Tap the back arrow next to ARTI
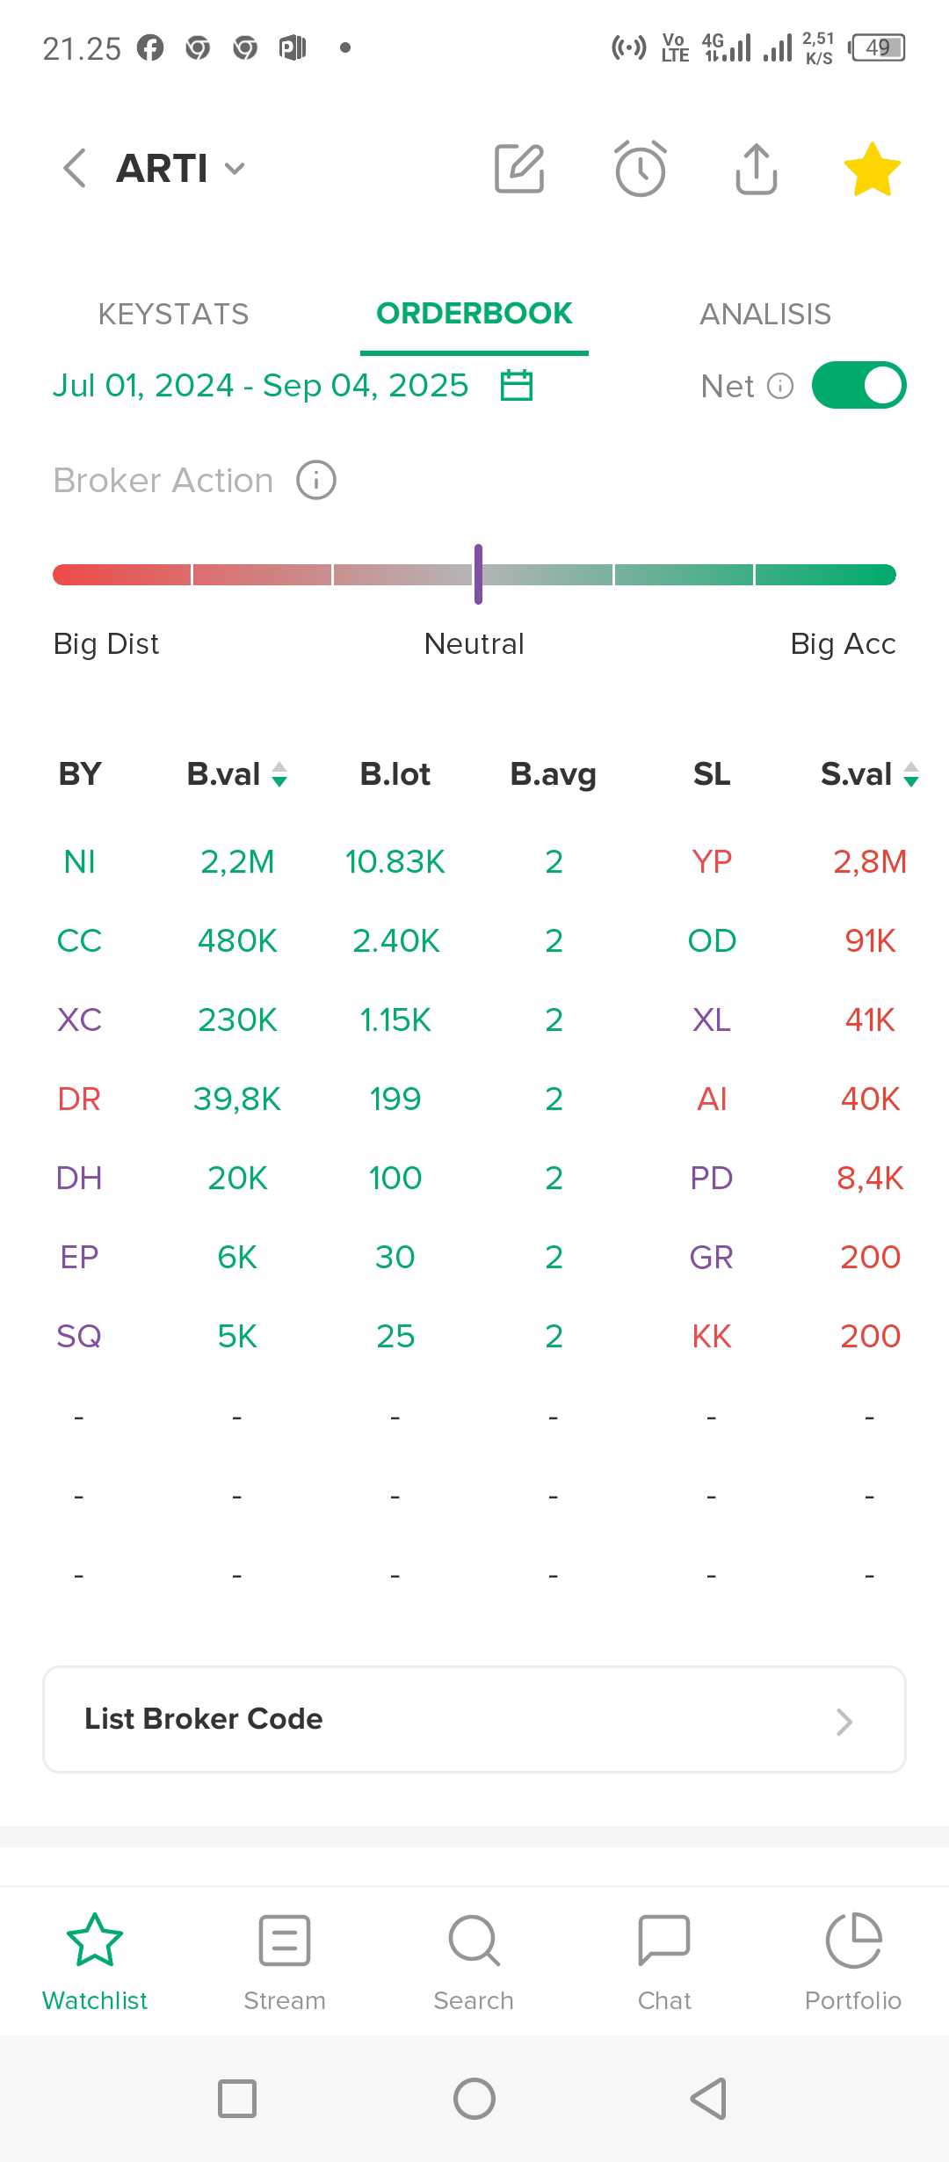The width and height of the screenshot is (949, 2162). 75,168
